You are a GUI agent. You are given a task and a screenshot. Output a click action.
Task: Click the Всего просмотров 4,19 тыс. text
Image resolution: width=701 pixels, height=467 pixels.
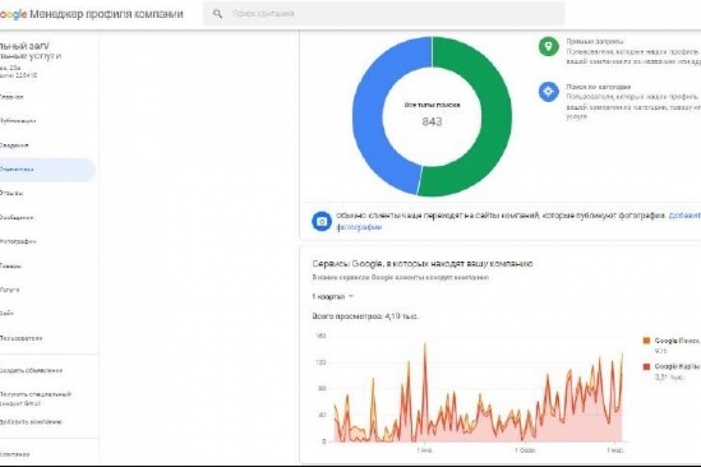coord(365,317)
